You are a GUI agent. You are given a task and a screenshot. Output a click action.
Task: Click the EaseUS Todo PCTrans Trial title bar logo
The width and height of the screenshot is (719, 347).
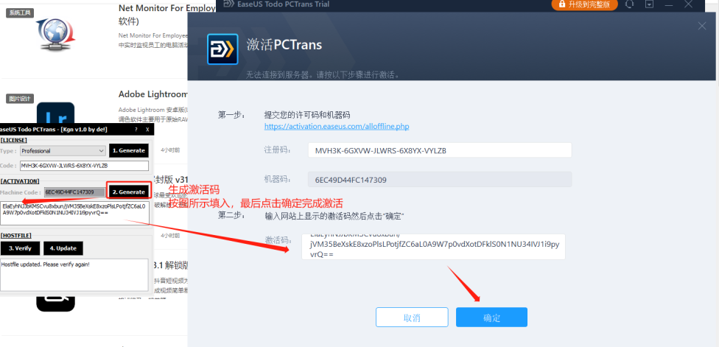tap(228, 4)
